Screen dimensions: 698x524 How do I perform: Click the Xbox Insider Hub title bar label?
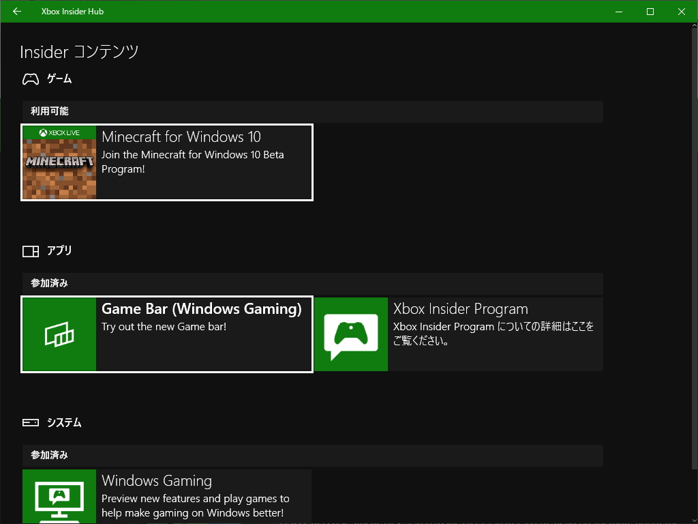[72, 11]
